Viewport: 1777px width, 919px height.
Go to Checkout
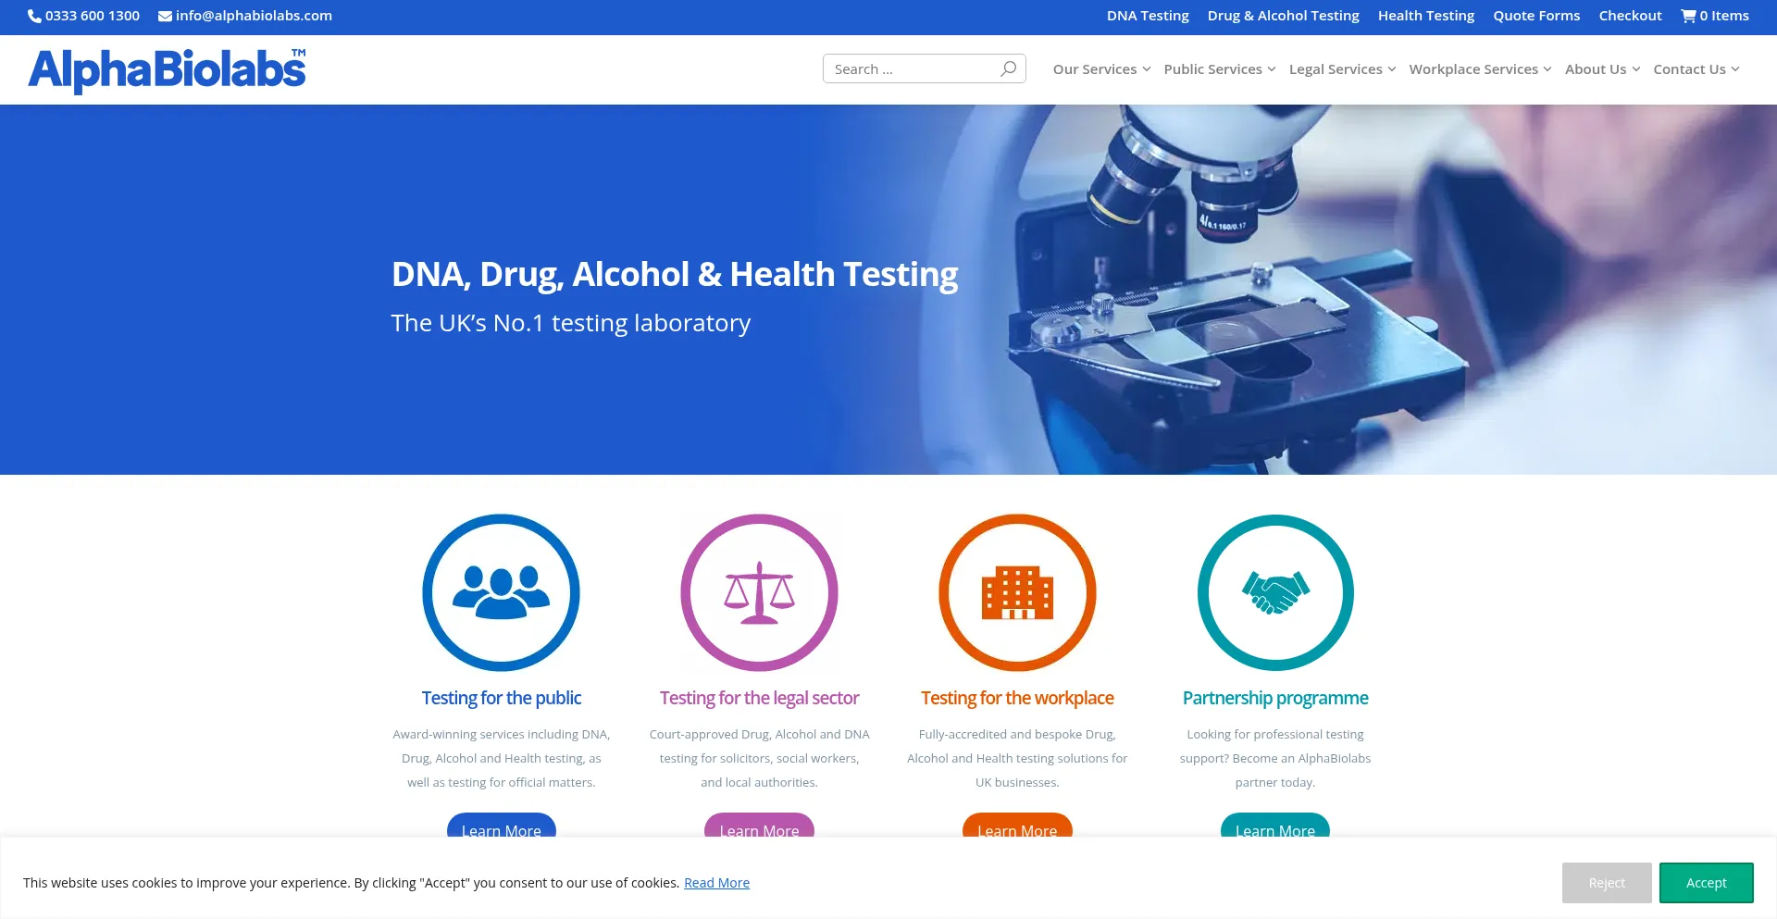point(1630,16)
